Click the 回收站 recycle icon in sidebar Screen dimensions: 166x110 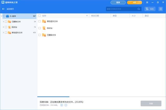point(9,27)
